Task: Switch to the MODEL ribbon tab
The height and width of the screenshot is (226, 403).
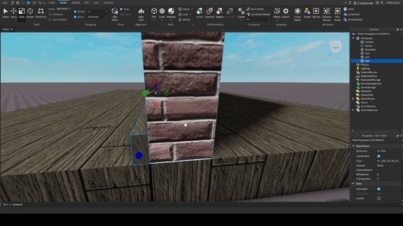Action: point(63,3)
